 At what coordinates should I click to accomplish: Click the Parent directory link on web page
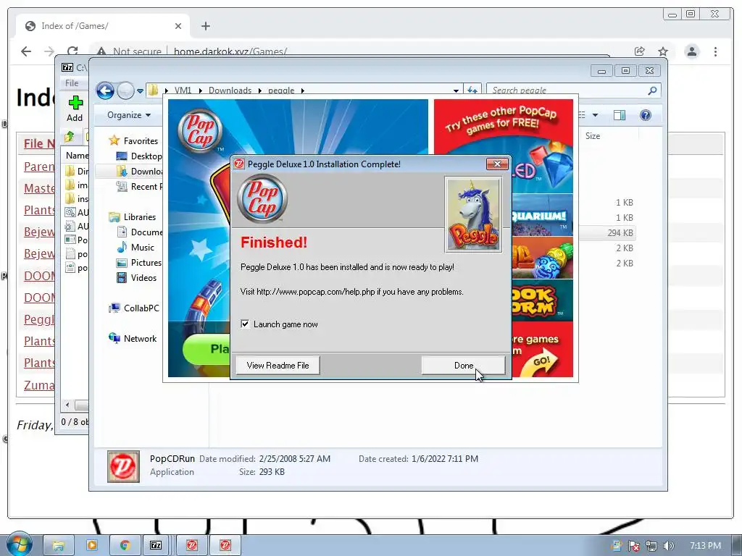click(39, 167)
